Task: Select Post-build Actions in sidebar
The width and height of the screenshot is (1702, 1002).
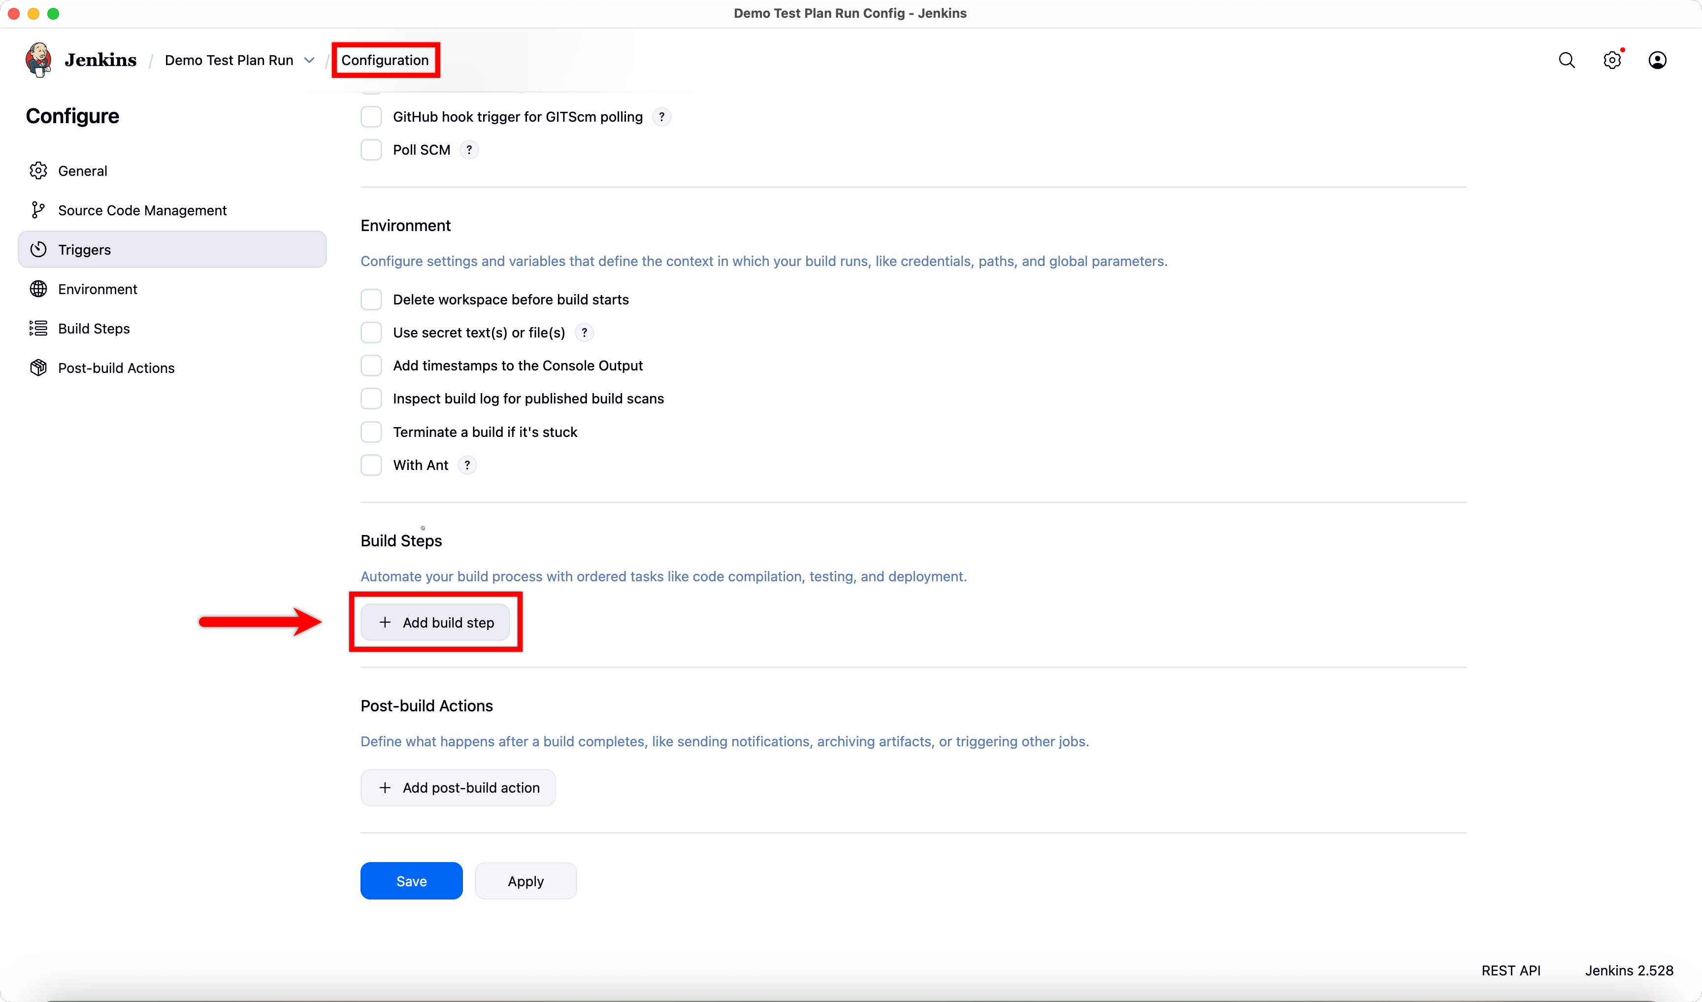Action: pyautogui.click(x=116, y=368)
